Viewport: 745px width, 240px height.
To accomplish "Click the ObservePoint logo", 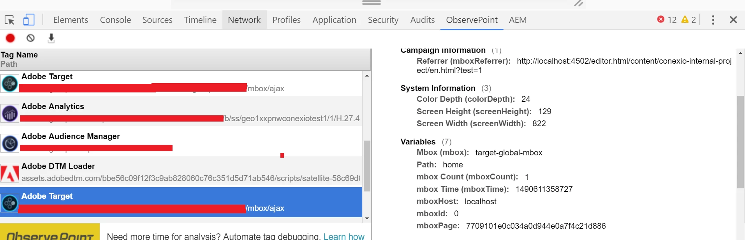I will (x=50, y=232).
